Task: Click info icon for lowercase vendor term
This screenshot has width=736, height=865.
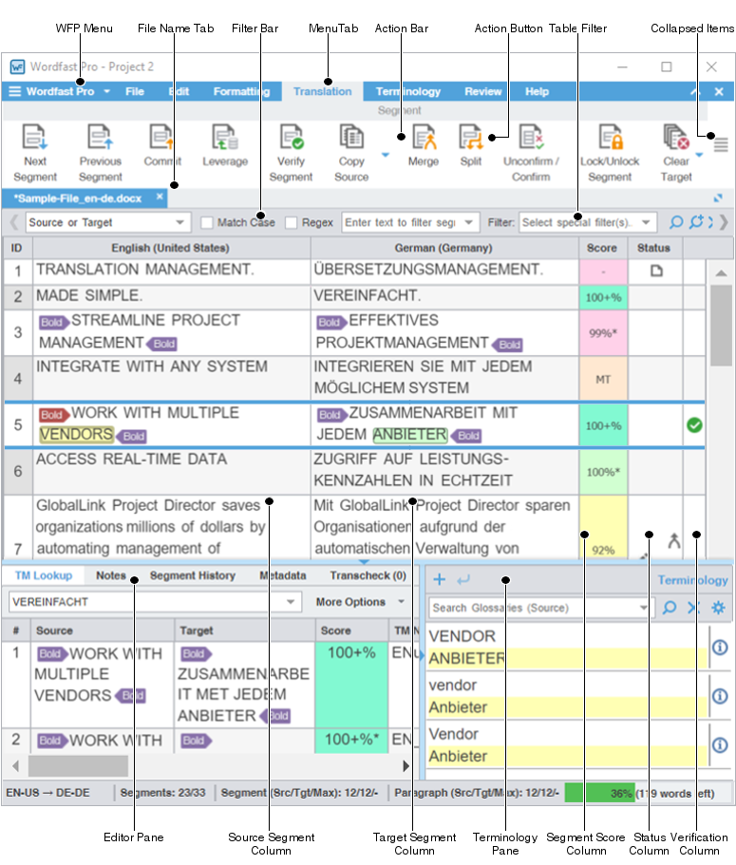Action: click(x=720, y=696)
